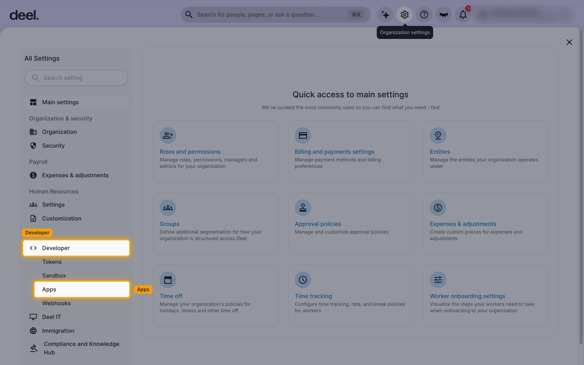584x365 pixels.
Task: Open Security settings in sidebar
Action: (76, 146)
